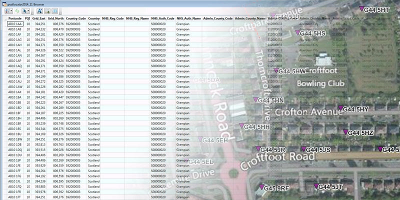This screenshot has width=400, height=200.
Task: Click the postcode cell AB10 1AW
Action: click(15, 86)
